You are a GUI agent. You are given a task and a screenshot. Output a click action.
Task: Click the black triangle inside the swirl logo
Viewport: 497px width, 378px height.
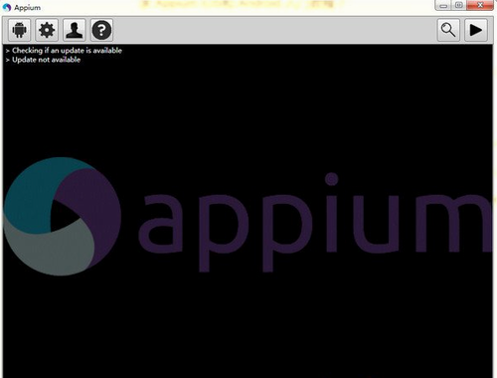(x=65, y=216)
